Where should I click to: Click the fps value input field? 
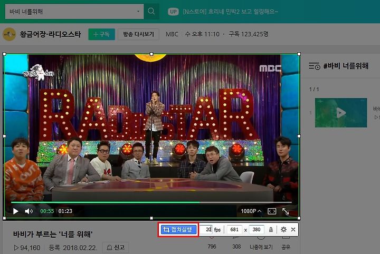[206, 230]
